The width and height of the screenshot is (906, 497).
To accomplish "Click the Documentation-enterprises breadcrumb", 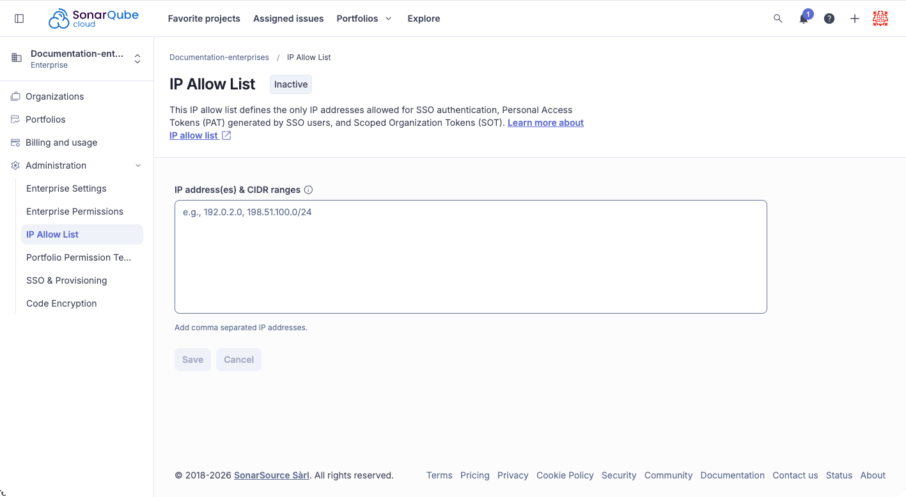I will point(219,57).
